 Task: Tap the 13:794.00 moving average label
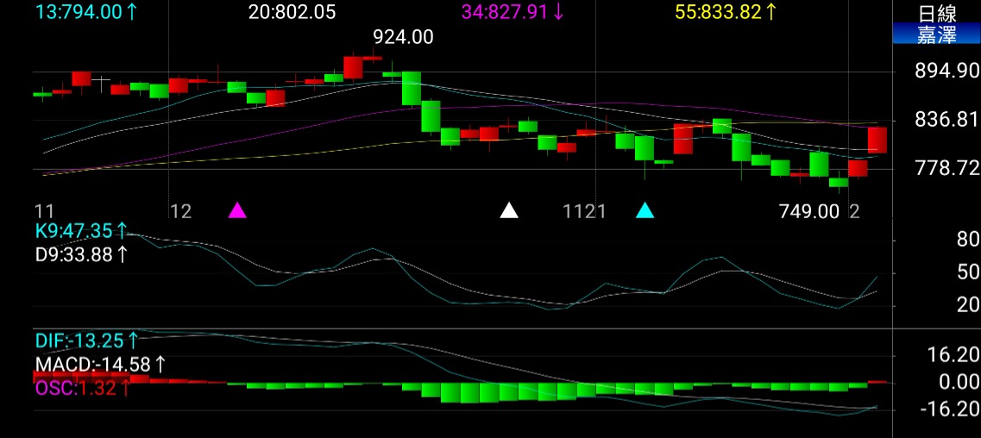coord(86,11)
